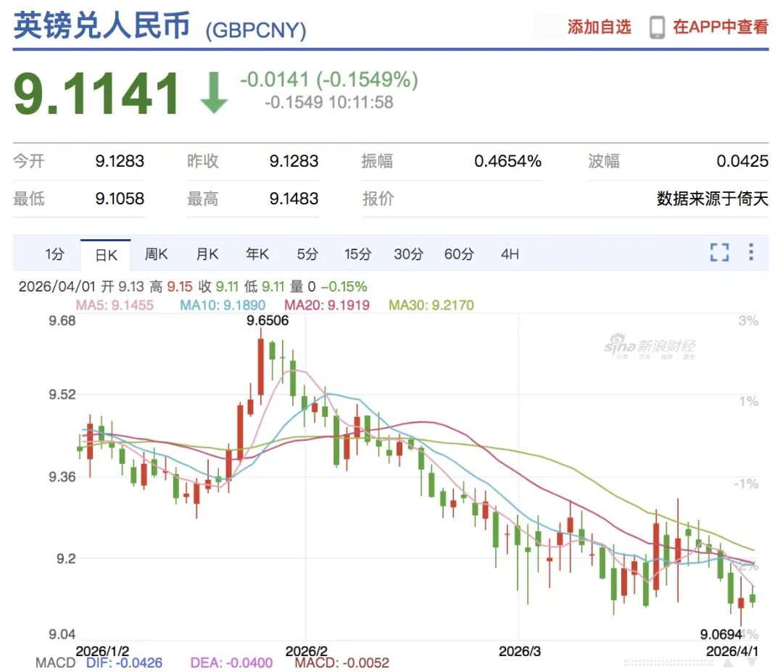The height and width of the screenshot is (672, 783).
Task: Click the 2026/4/1 date axis label
Action: point(732,651)
